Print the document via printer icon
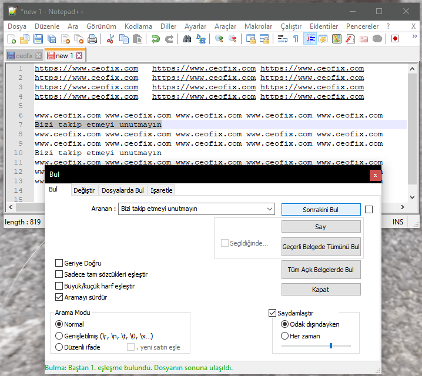Image resolution: width=422 pixels, height=376 pixels. (92, 39)
